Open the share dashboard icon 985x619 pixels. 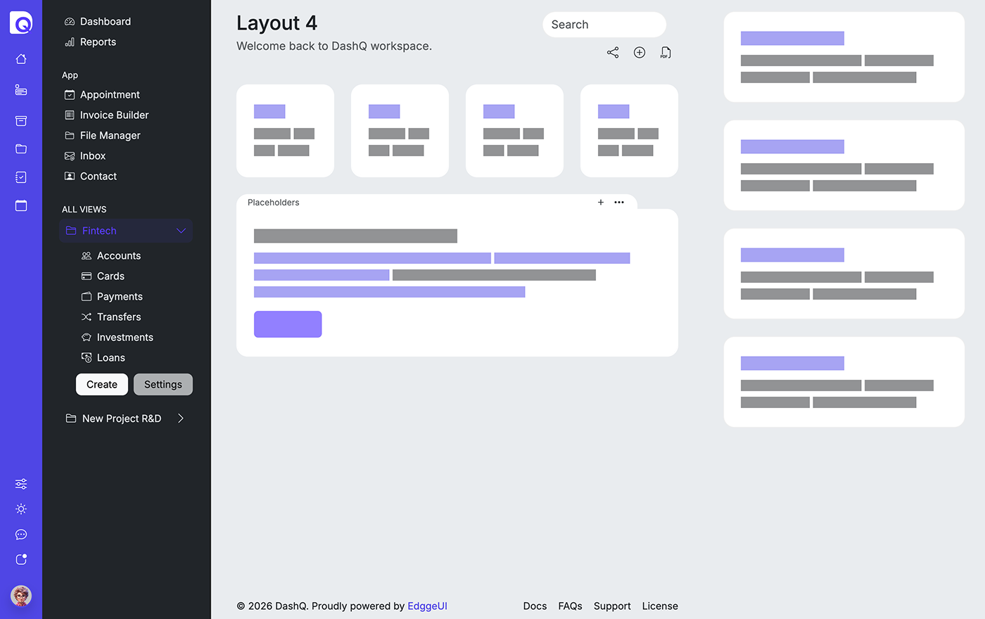click(612, 52)
